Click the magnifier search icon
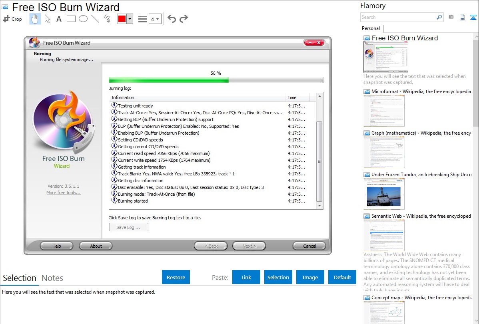This screenshot has width=479, height=324. (439, 17)
